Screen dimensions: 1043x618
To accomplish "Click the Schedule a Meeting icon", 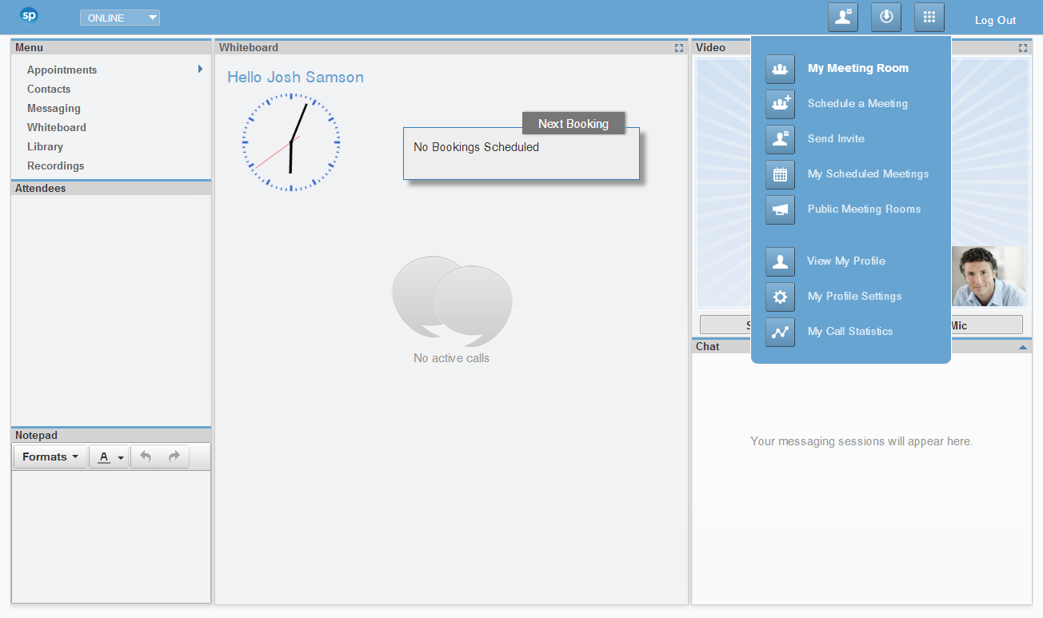I will [x=780, y=104].
